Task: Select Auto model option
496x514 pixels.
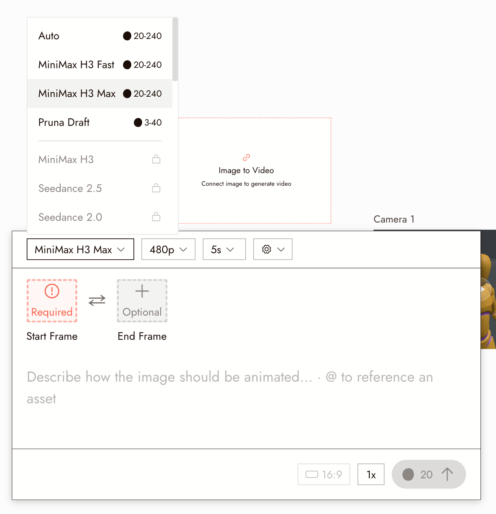Action: tap(100, 36)
